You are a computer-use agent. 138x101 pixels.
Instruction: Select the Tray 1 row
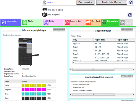click(x=104, y=47)
